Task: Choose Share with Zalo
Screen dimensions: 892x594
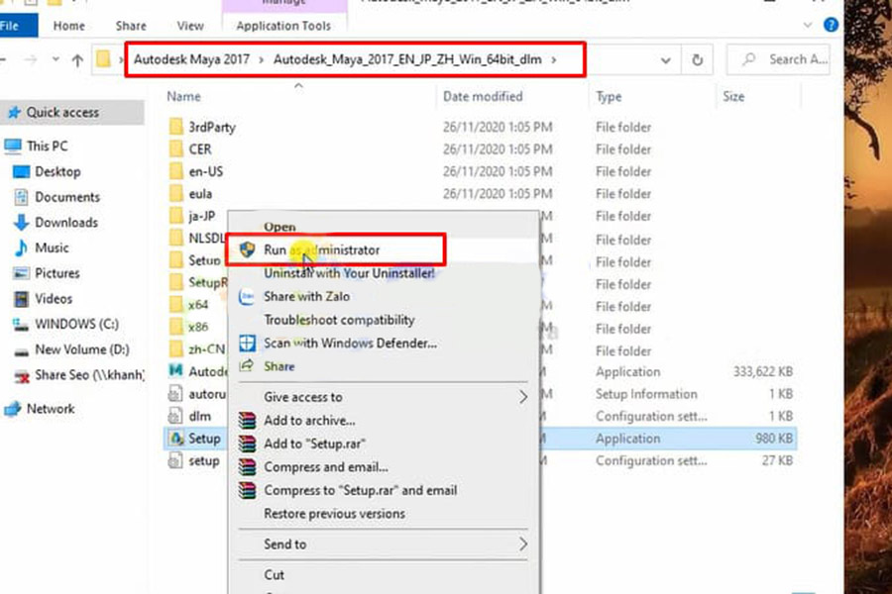Action: 306,297
